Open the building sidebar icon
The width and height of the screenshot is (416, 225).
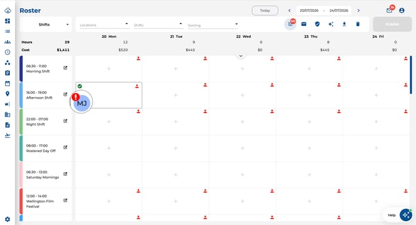coord(7,114)
